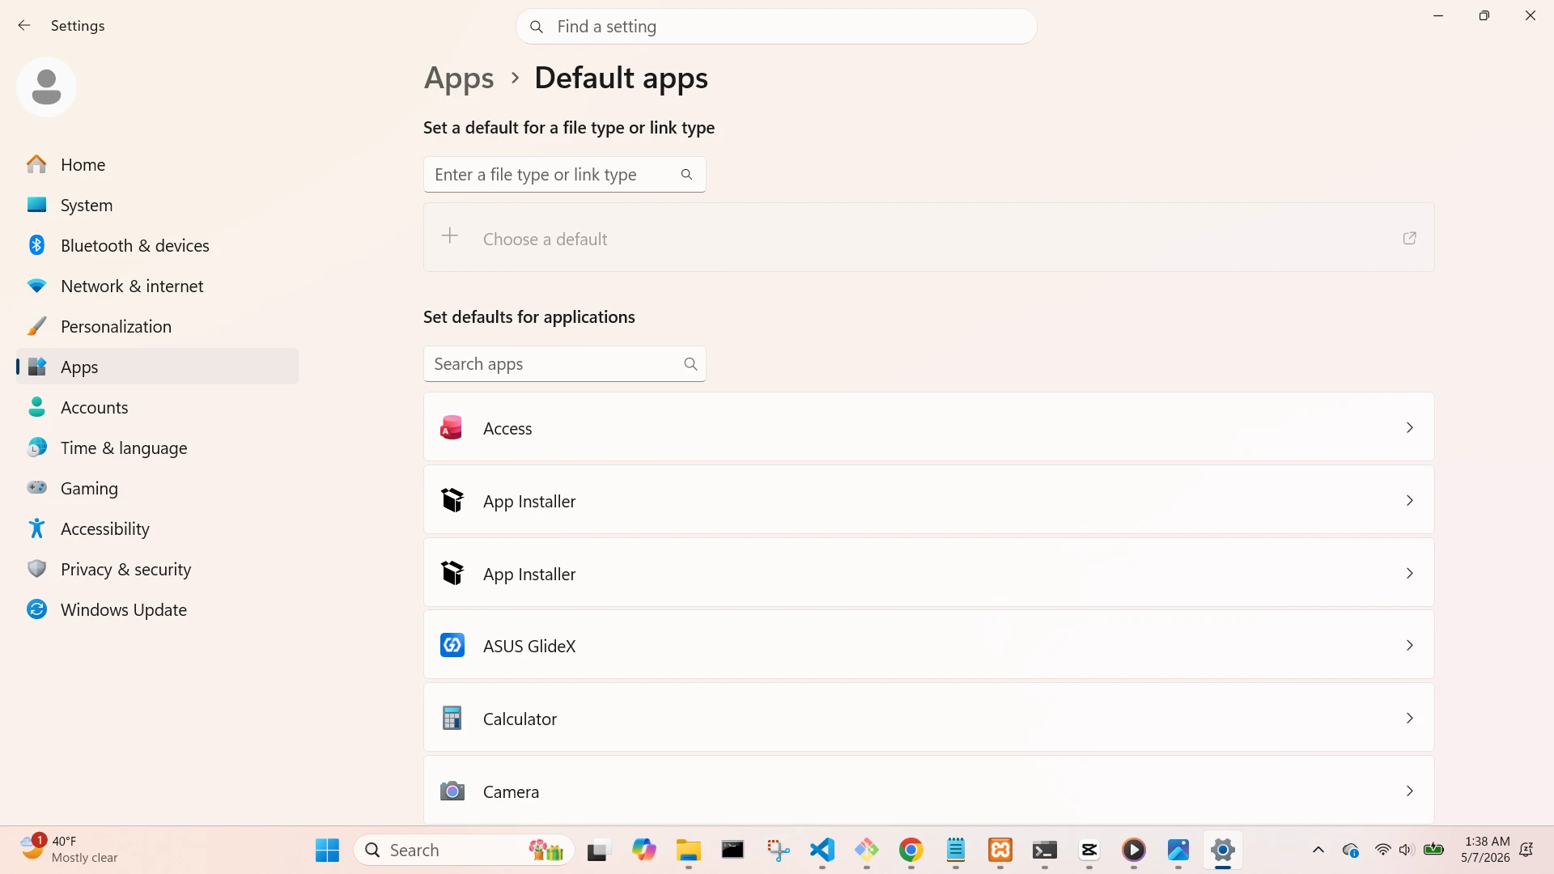Screen dimensions: 1554x874
Task: Open the Calculator defaults row
Action: click(x=928, y=718)
